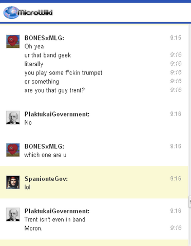This screenshot has height=246, width=191.
Task: Click the chat scrollbar grip handle
Action: [190, 202]
